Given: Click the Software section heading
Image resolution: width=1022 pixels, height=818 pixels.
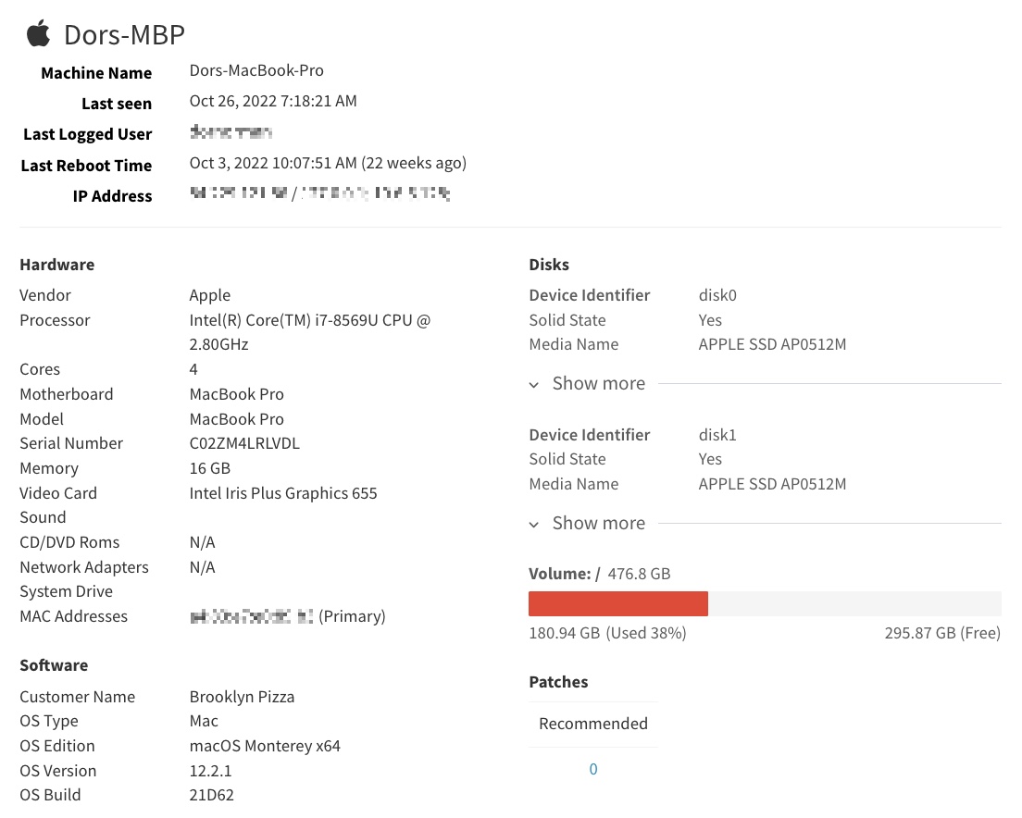Looking at the screenshot, I should [x=54, y=665].
